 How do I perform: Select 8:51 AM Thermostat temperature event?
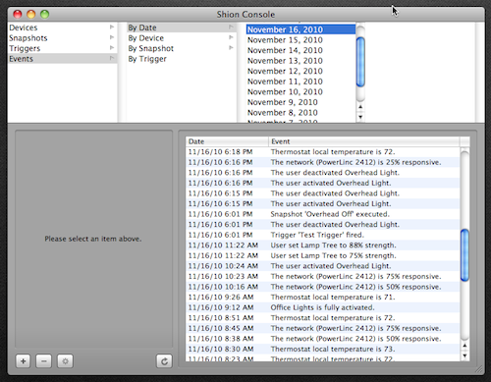(x=323, y=318)
